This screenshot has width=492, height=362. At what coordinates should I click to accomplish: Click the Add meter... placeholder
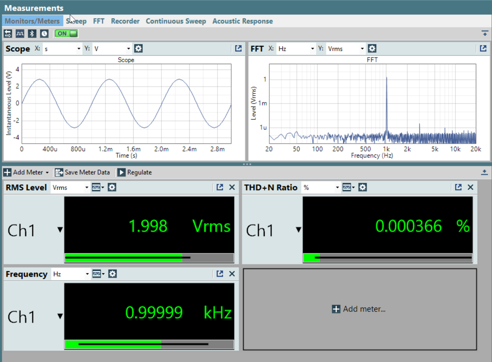(x=359, y=309)
